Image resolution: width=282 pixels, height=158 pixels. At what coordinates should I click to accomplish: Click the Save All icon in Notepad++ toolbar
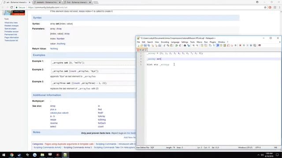point(149,45)
